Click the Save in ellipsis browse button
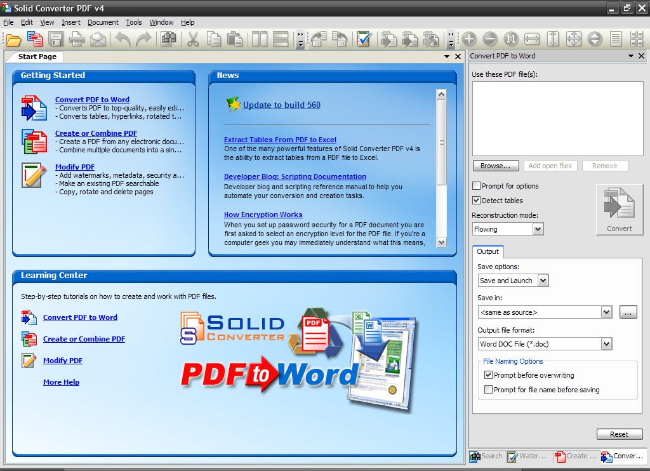This screenshot has width=650, height=471. (628, 312)
